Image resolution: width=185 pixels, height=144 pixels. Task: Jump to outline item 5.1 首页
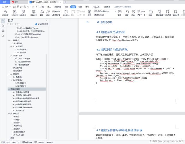pos(16,117)
